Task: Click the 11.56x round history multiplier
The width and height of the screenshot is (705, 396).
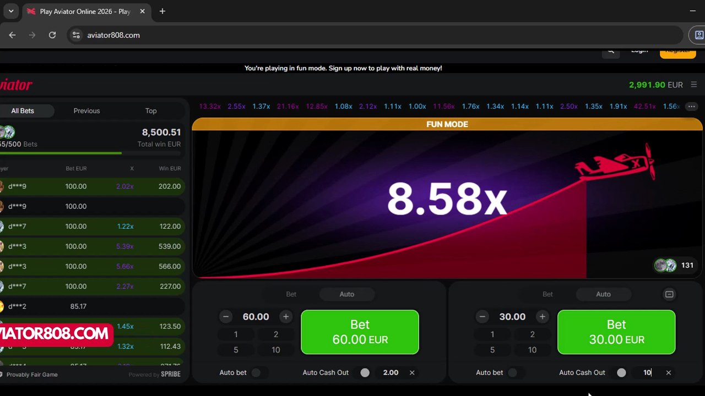Action: tap(444, 106)
